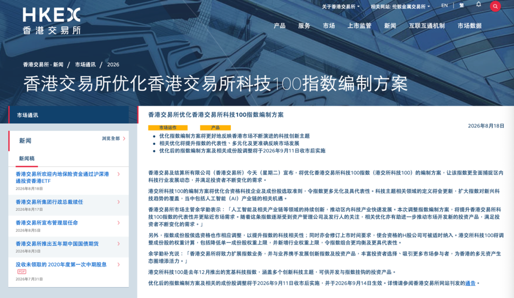Click the article subheading above the tags

tap(216, 115)
